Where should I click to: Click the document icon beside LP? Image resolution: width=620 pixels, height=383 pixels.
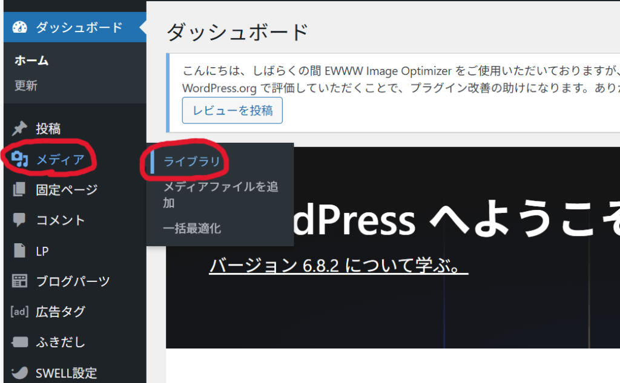click(x=20, y=250)
